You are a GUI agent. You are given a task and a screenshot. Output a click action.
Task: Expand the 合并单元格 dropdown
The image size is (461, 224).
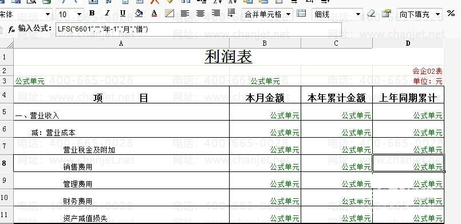[288, 14]
